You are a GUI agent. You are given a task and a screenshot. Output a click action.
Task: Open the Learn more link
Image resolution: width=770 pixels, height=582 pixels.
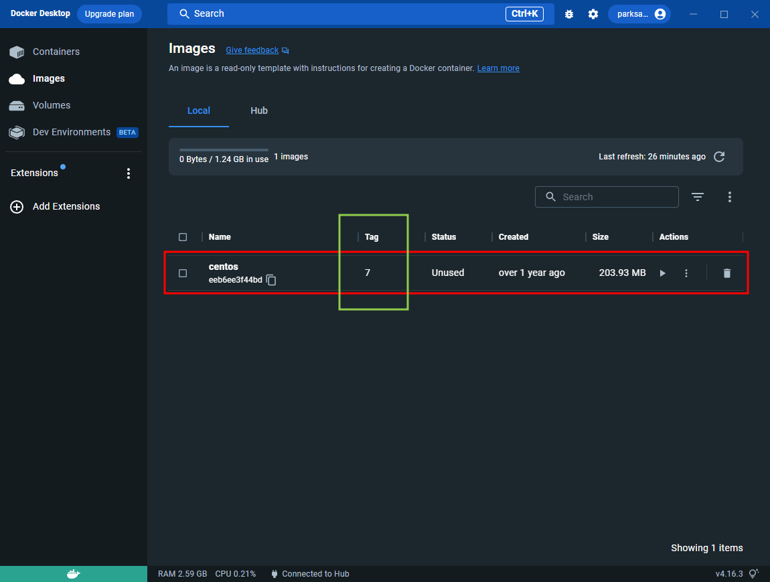click(498, 68)
